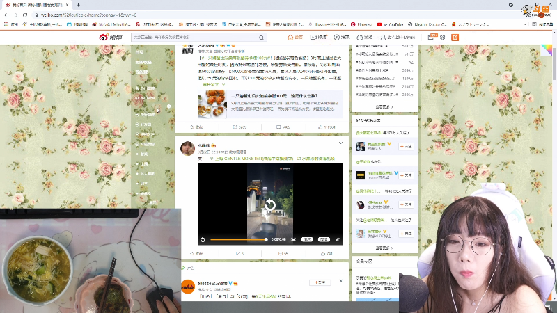557x313 pixels.
Task: Follow the account beside the dark-haired person avatar
Action: [406, 146]
